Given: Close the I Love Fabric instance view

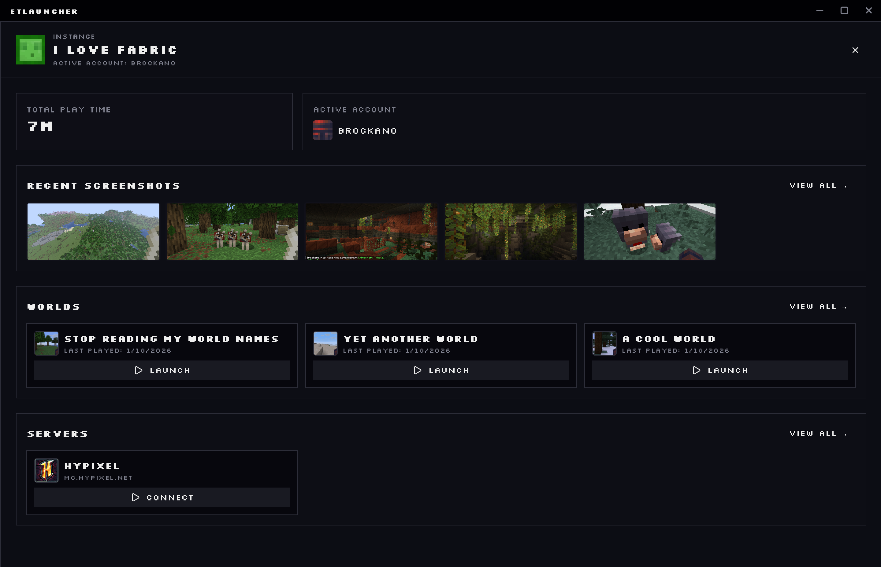Looking at the screenshot, I should [855, 50].
